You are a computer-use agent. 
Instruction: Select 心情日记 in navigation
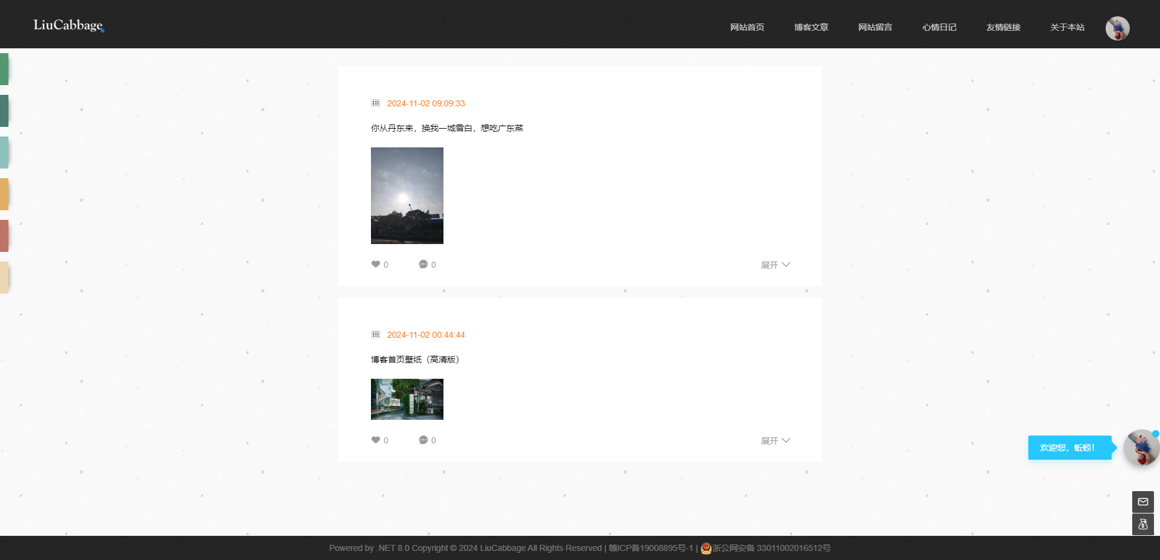tap(939, 27)
